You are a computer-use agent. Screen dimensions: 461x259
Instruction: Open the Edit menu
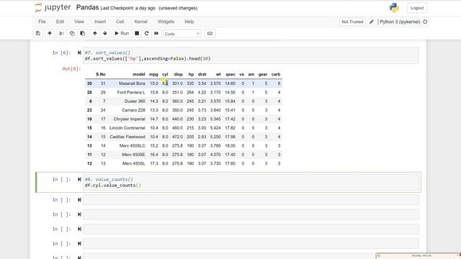click(x=60, y=22)
